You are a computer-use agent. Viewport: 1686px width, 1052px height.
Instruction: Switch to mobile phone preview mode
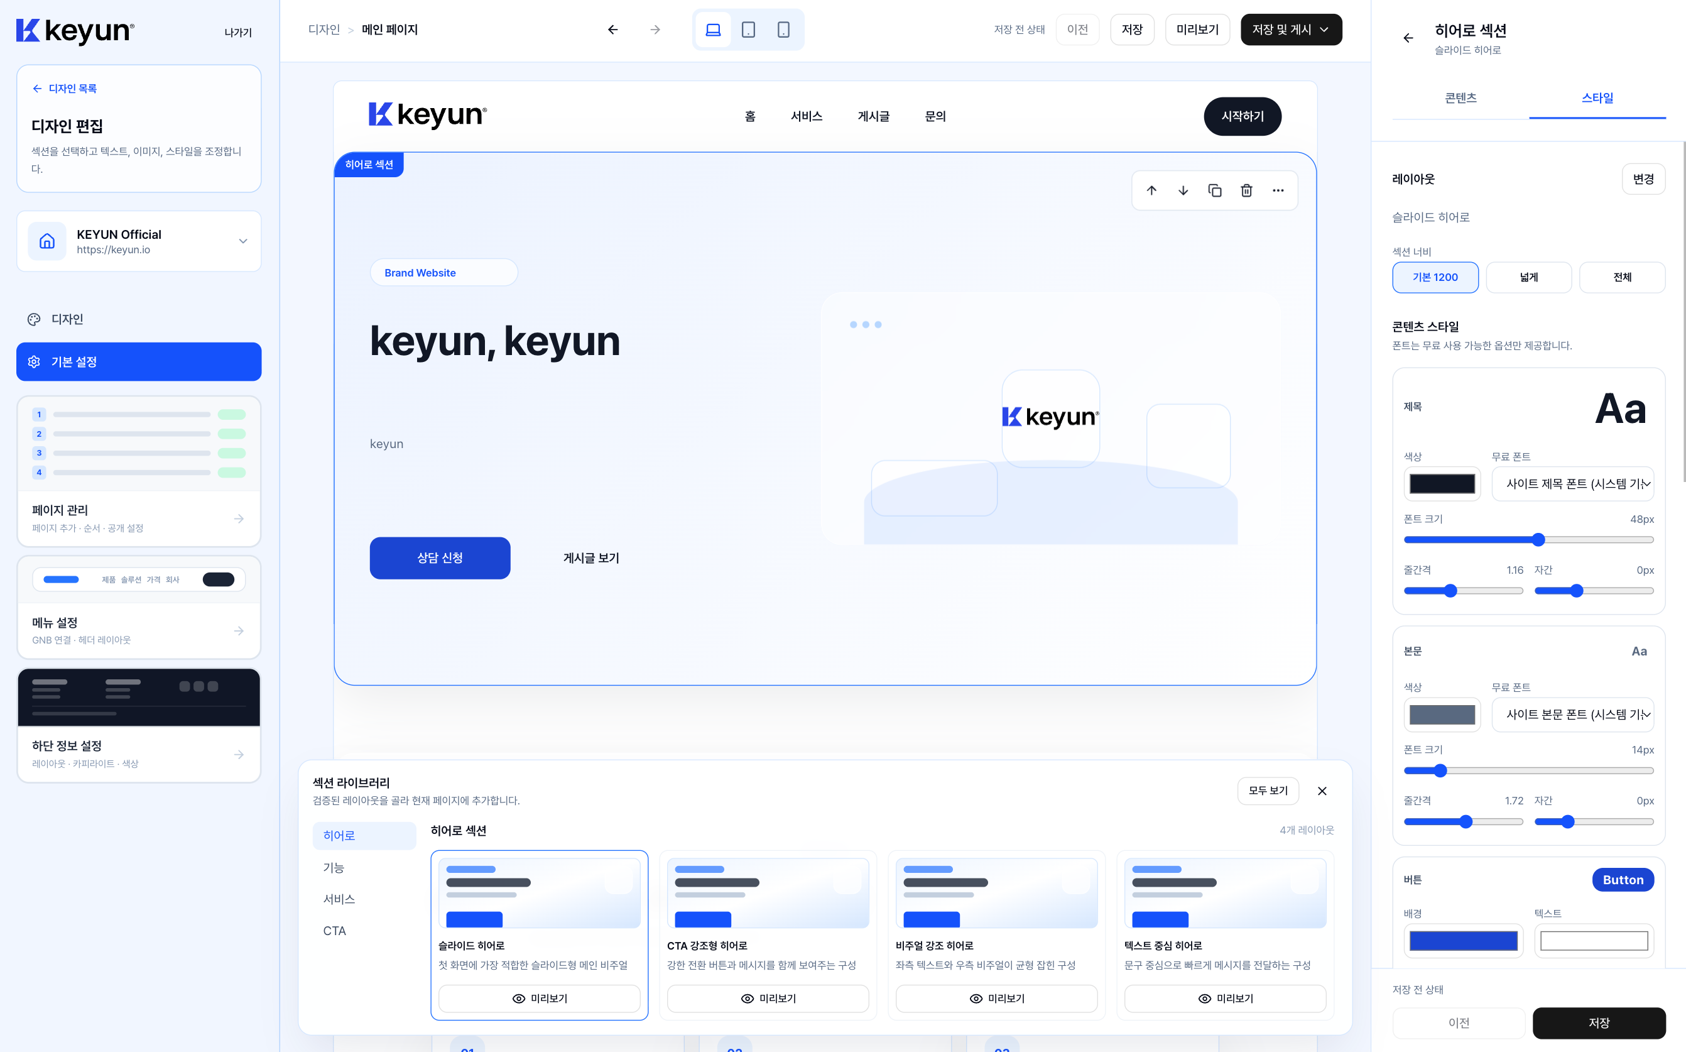[783, 30]
